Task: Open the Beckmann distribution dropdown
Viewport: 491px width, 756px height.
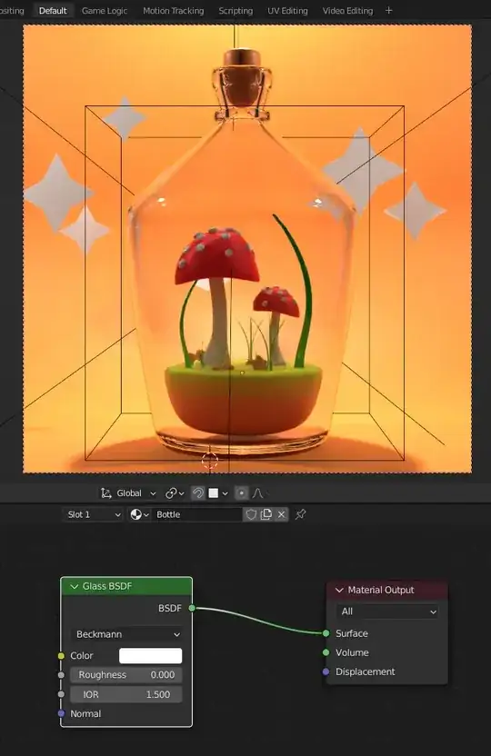Action: pyautogui.click(x=126, y=634)
